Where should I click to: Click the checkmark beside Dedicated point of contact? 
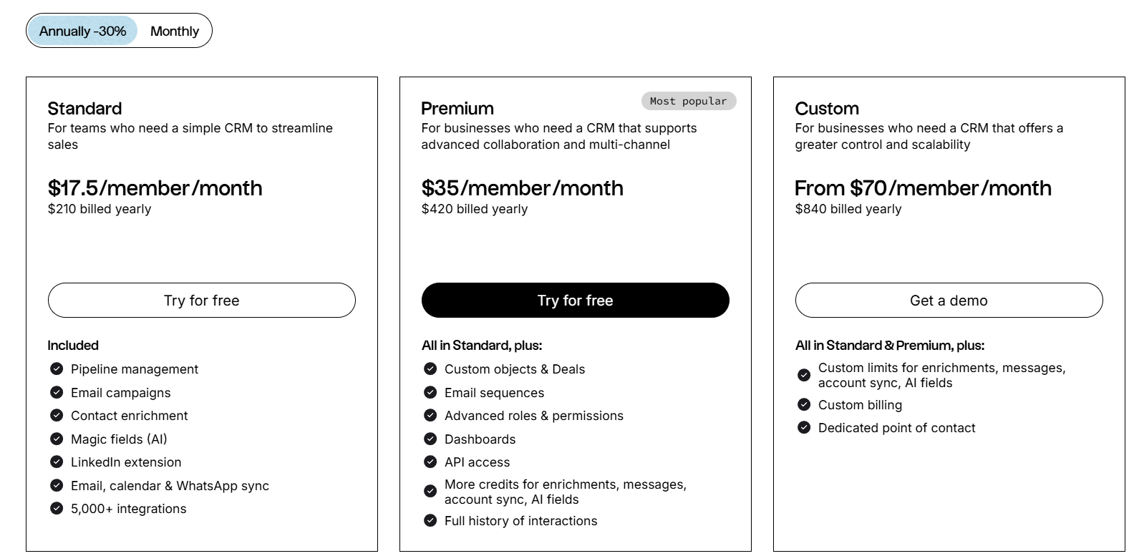[x=804, y=428]
